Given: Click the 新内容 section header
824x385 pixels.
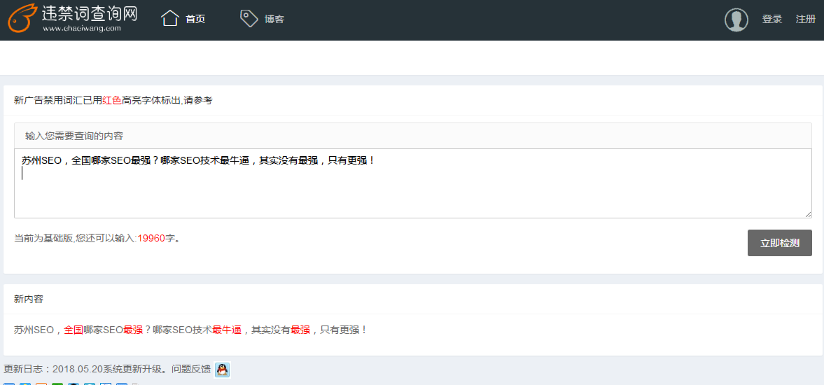Looking at the screenshot, I should coord(29,299).
